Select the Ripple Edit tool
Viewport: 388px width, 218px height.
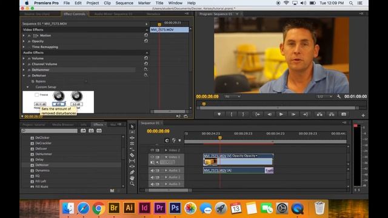132,138
